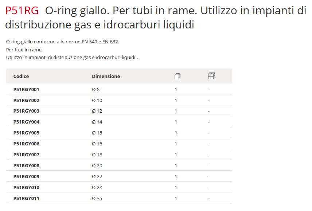Select product code P51RGY005
312x211 pixels.
(26, 133)
